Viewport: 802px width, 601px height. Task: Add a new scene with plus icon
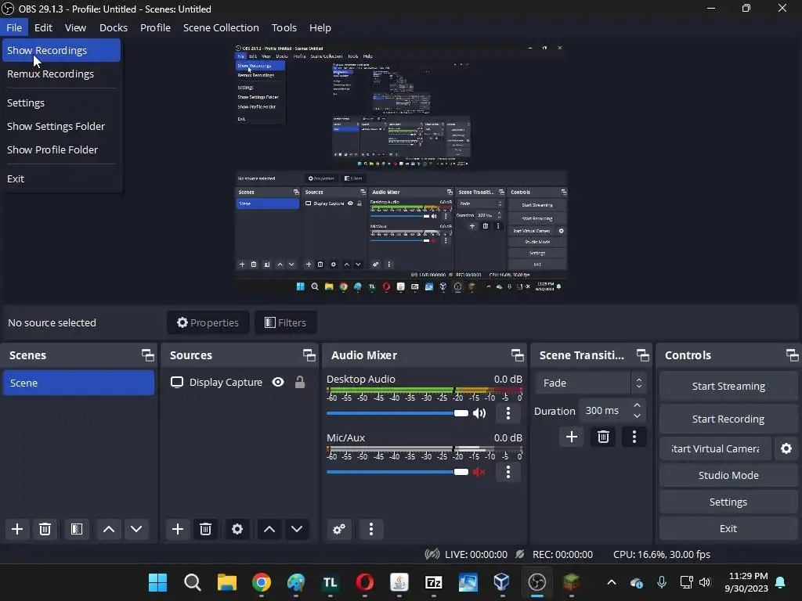(17, 529)
